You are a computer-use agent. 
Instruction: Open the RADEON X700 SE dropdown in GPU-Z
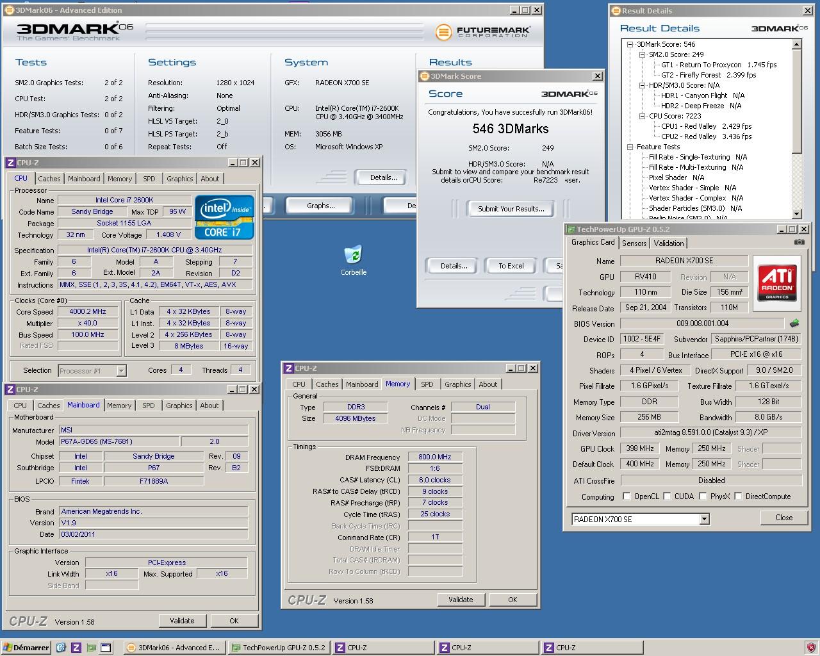pos(704,519)
